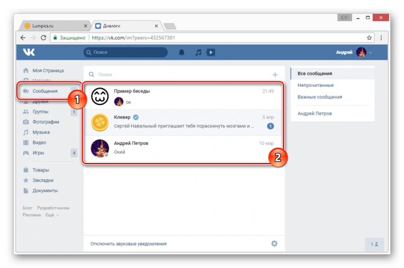Open the Андрей Петров conversation in the list
Viewport: 404px width, 268px height.
pos(183,148)
